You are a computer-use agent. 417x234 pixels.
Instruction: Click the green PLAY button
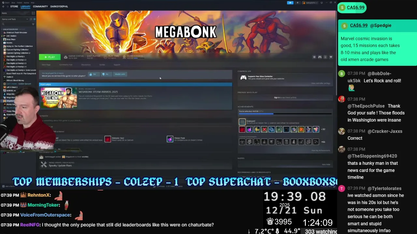(x=50, y=57)
